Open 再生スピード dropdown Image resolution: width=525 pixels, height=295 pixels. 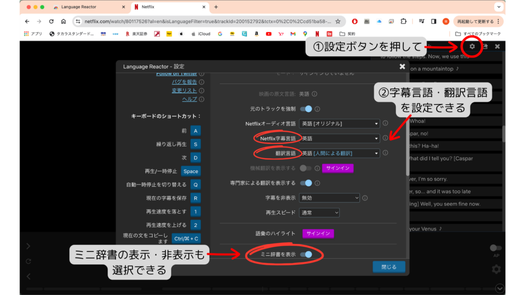[319, 213]
